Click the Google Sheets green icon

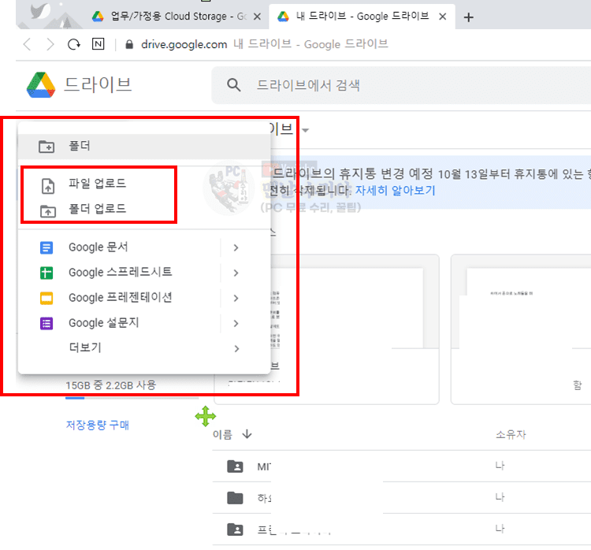pos(46,273)
